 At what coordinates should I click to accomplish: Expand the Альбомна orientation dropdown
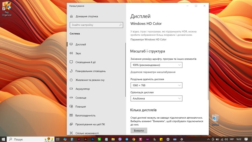[x=156, y=99]
